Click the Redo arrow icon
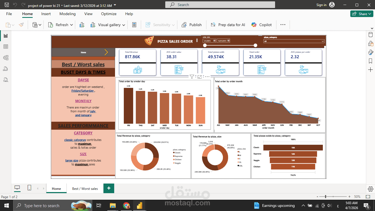375x211 pixels. (23, 5)
